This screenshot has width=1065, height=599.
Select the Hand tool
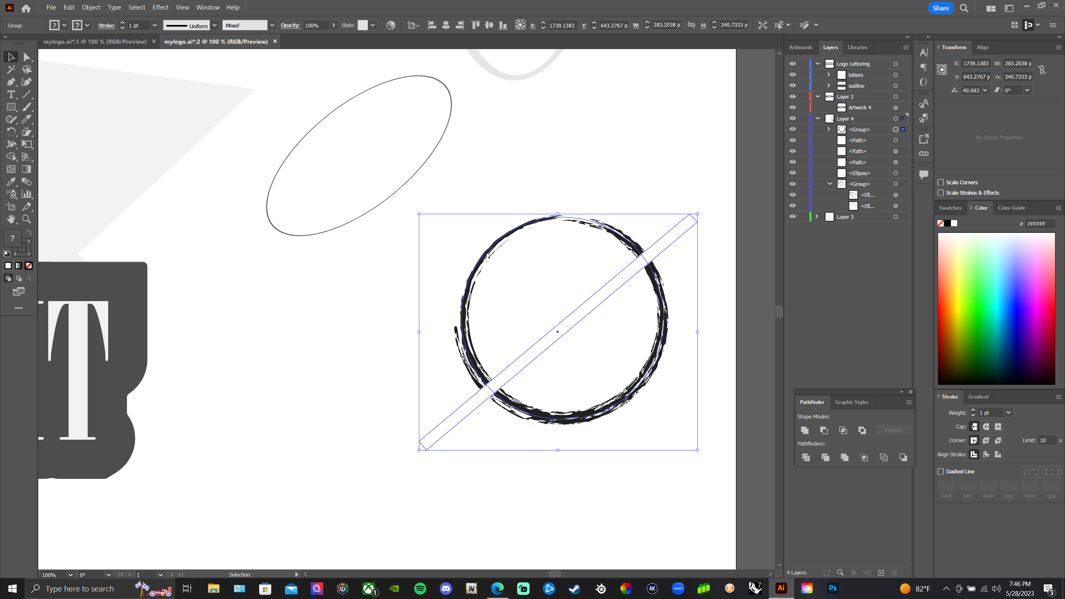[x=10, y=219]
